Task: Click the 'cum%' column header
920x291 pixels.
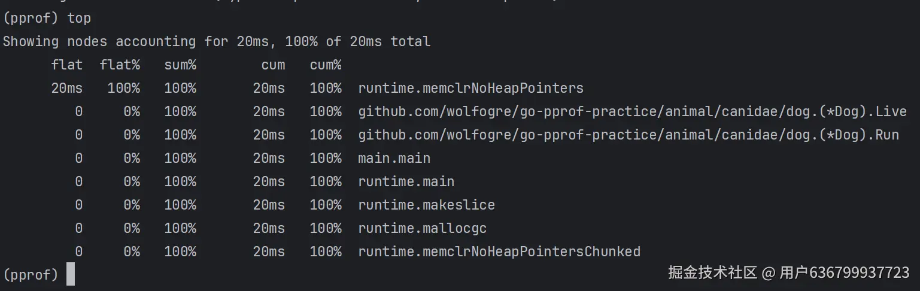Action: click(x=326, y=65)
